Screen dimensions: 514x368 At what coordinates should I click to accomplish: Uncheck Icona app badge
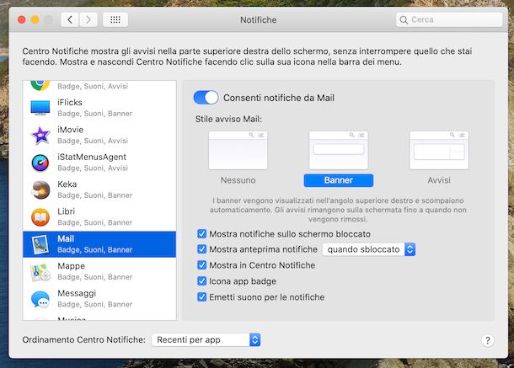point(201,280)
